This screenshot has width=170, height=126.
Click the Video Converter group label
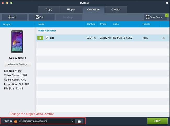click(47, 31)
